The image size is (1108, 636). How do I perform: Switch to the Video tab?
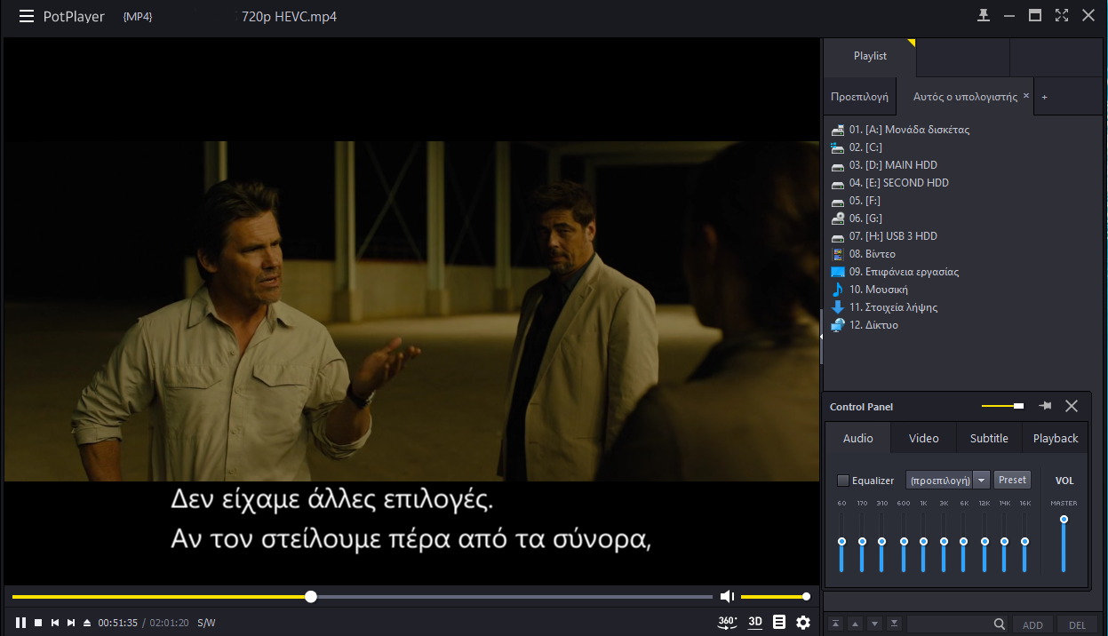coord(924,438)
